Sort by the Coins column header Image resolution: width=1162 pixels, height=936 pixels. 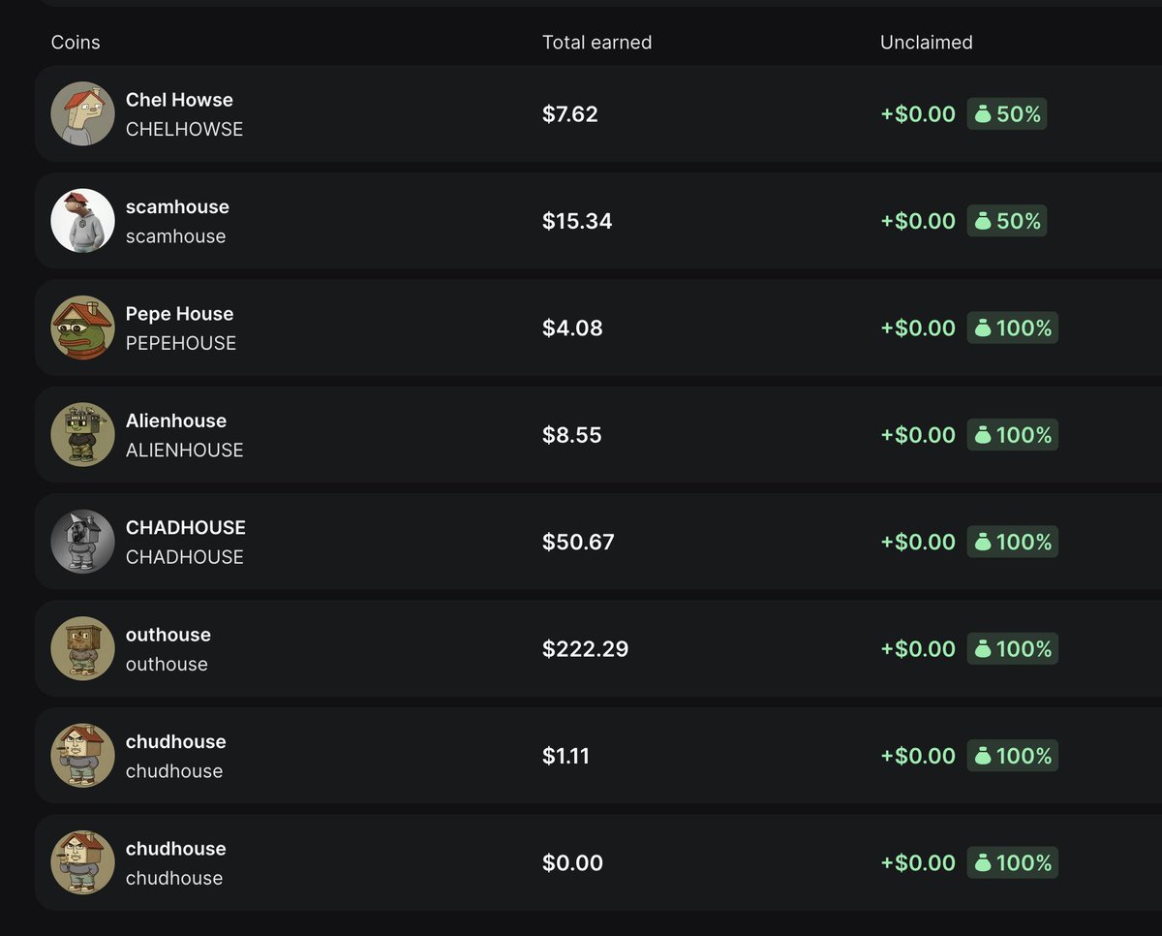76,43
